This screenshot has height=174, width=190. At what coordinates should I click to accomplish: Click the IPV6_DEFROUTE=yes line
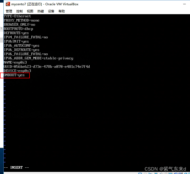21,50
